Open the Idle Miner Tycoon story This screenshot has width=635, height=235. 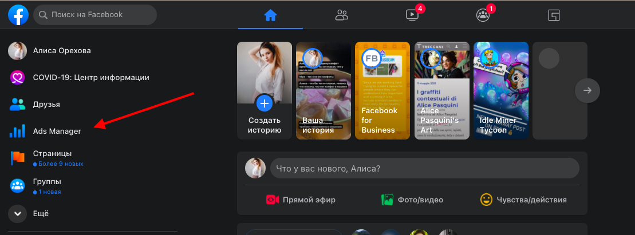(501, 90)
